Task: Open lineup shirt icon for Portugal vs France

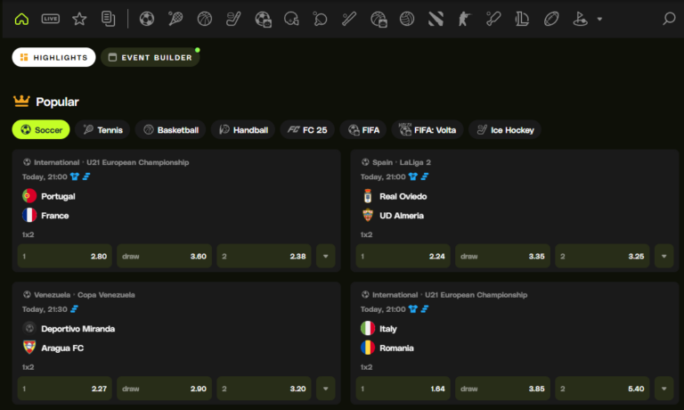Action: pyautogui.click(x=75, y=176)
